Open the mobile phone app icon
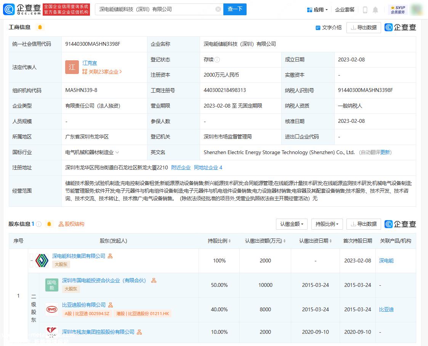Viewport: 428px width, 346px height. 365,10
